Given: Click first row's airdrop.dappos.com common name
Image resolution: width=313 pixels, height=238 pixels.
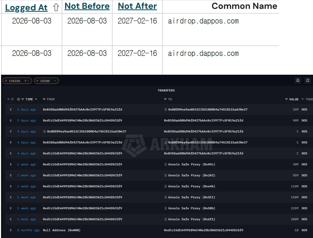Looking at the screenshot, I should tap(203, 21).
